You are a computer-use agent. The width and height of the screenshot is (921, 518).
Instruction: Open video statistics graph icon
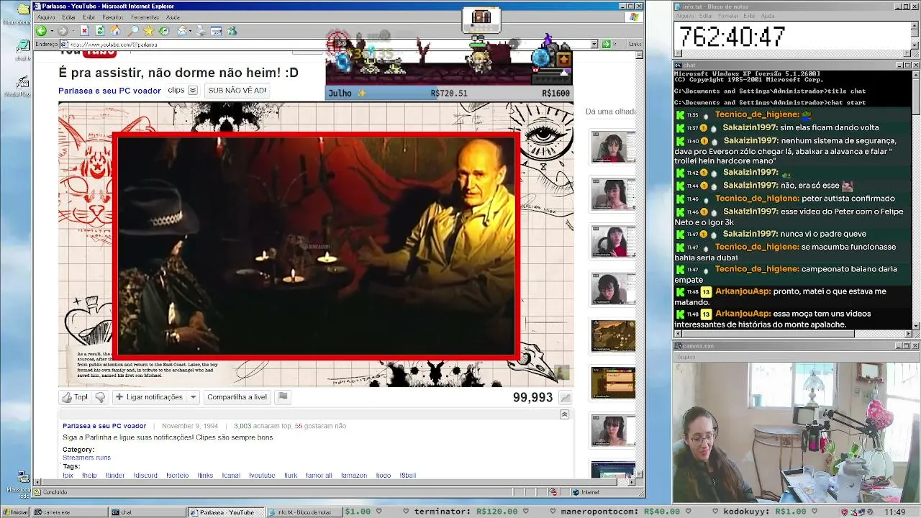566,398
